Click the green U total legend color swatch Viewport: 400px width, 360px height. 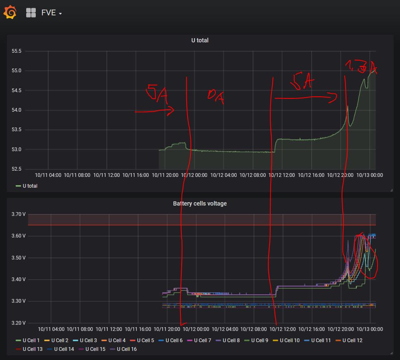[18, 186]
